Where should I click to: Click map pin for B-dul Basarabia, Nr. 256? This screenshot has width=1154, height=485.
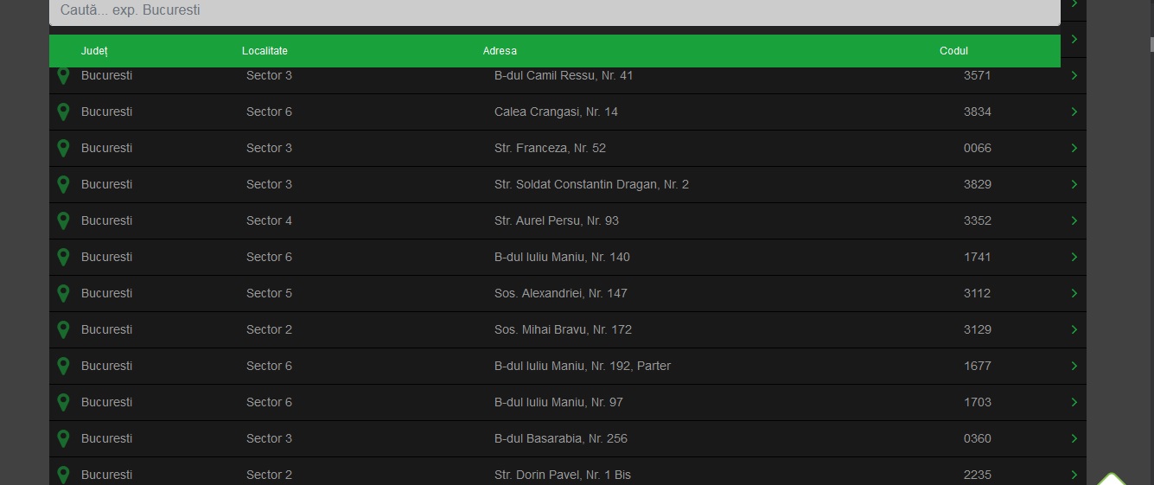pos(63,438)
